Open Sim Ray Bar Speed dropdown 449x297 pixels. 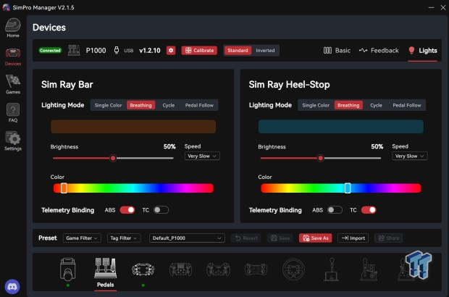click(x=202, y=156)
